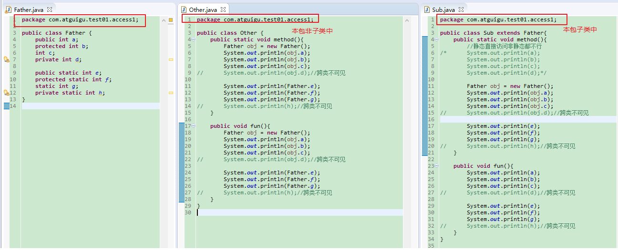Click 'protected static int f;' in Father.java

coord(73,79)
